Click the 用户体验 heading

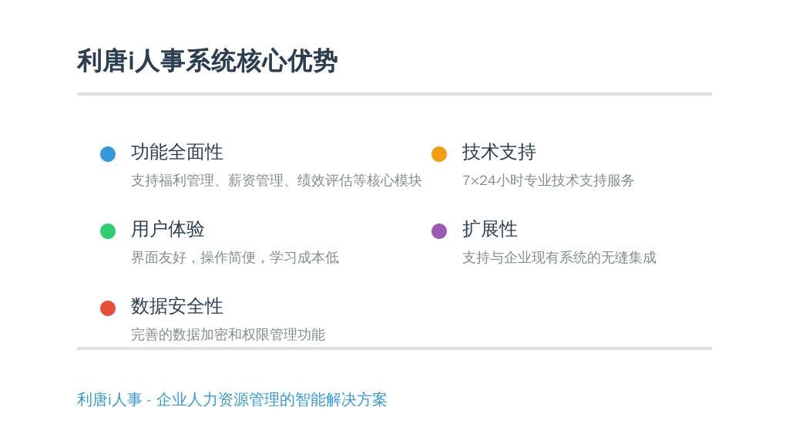[x=167, y=229]
